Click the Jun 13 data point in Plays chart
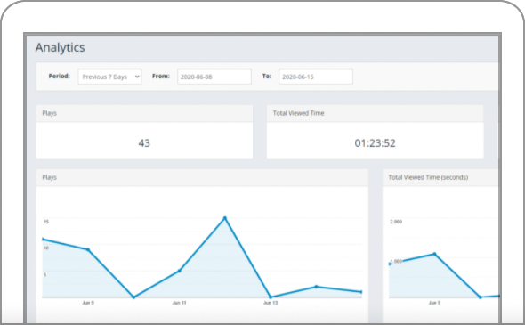The width and height of the screenshot is (525, 325). pyautogui.click(x=271, y=297)
